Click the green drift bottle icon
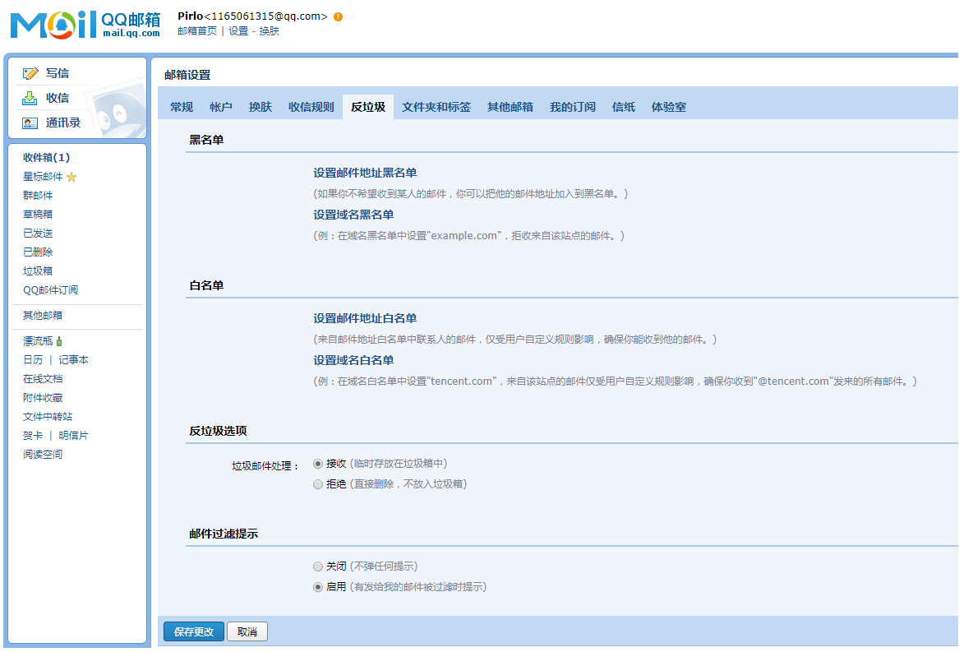Viewport: 959px width, 652px height. tap(59, 341)
